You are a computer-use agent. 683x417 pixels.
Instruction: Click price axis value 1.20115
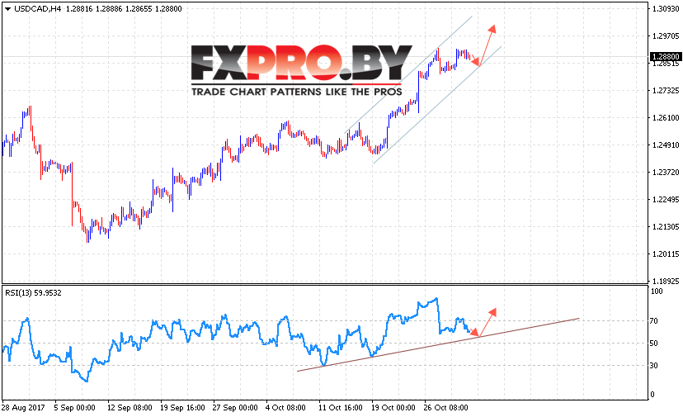click(x=666, y=254)
